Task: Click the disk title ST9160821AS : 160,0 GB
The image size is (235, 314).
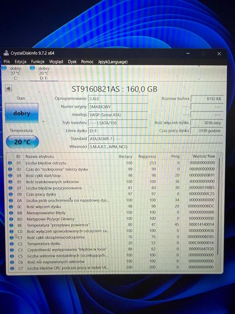Action: pos(114,89)
